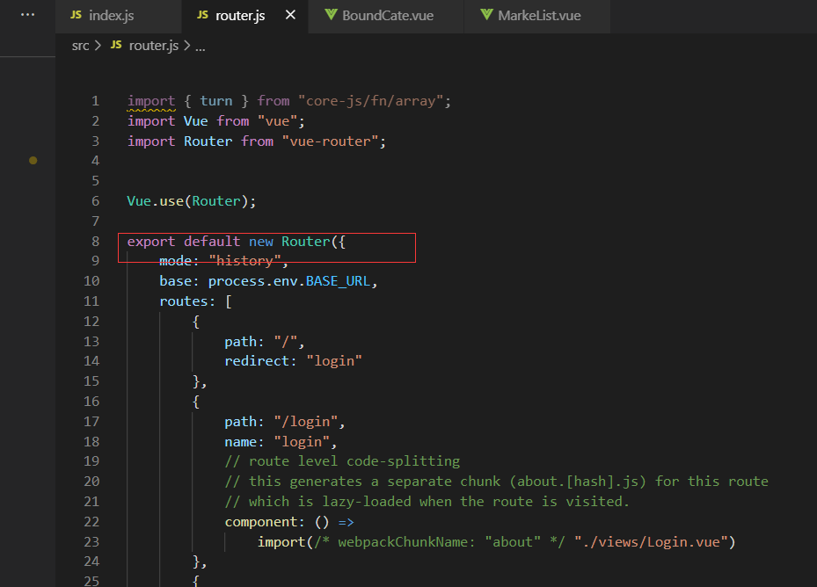Viewport: 817px width, 587px height.
Task: Click the Vue icon on BoundCate.vue tab
Action: point(331,15)
